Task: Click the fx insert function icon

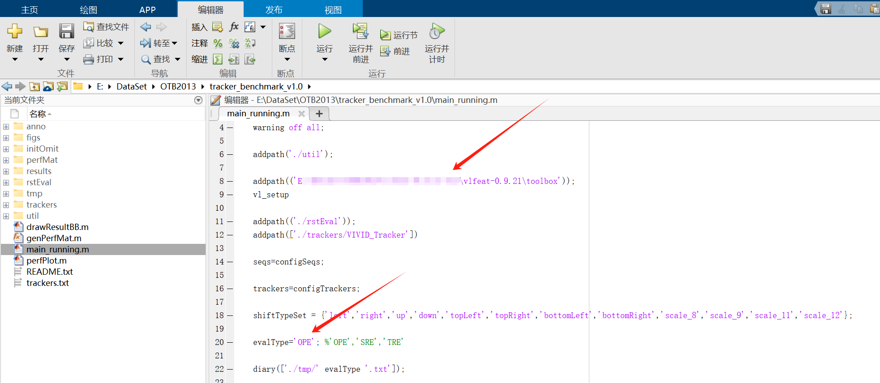Action: tap(234, 27)
